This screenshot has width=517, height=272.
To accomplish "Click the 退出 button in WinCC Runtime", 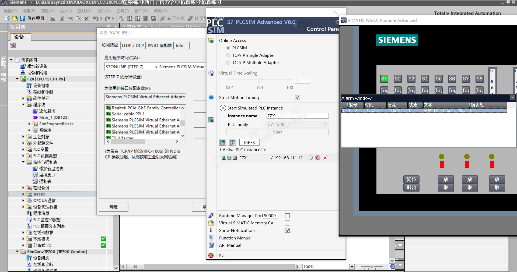I will pos(411,188).
